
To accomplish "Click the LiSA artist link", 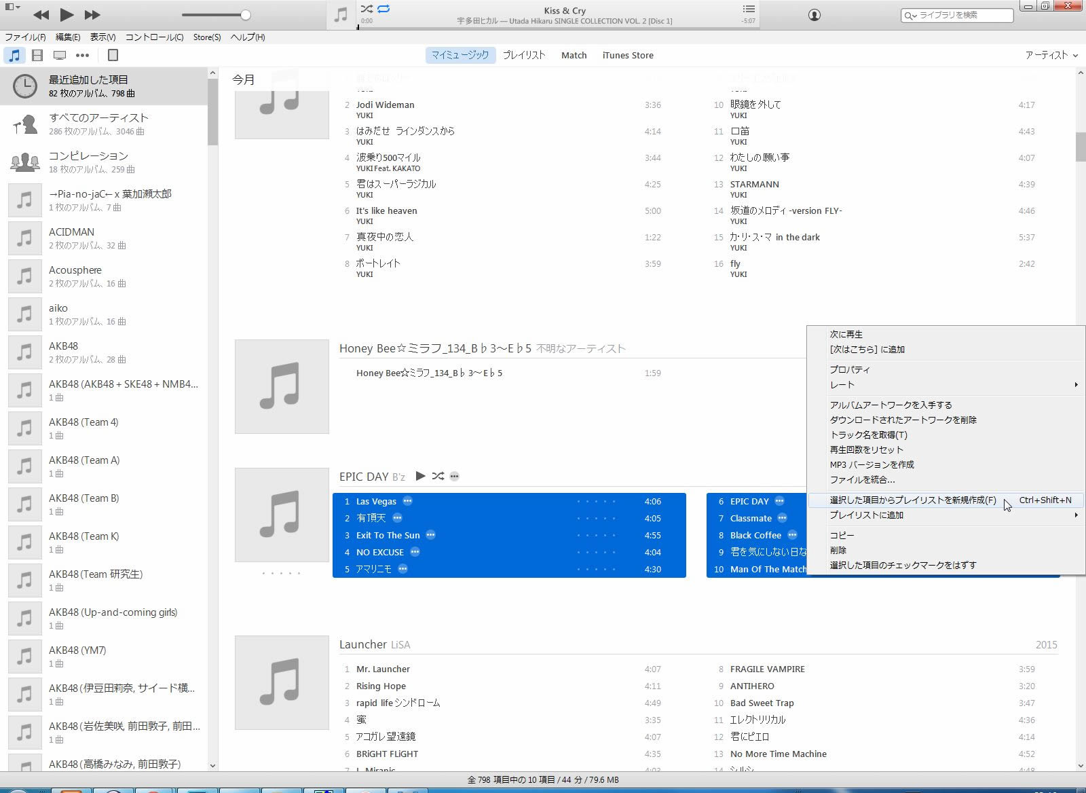I will tap(400, 645).
